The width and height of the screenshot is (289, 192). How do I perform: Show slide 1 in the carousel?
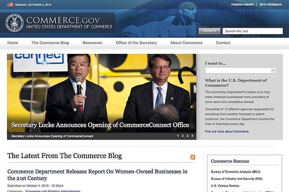pyautogui.click(x=177, y=136)
